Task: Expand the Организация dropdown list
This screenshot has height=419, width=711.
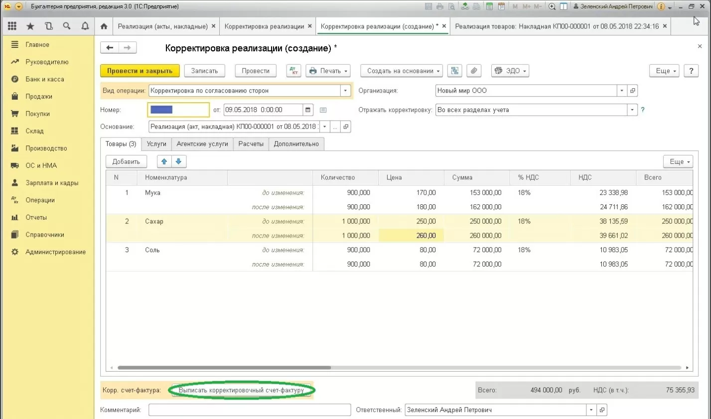Action: point(622,91)
